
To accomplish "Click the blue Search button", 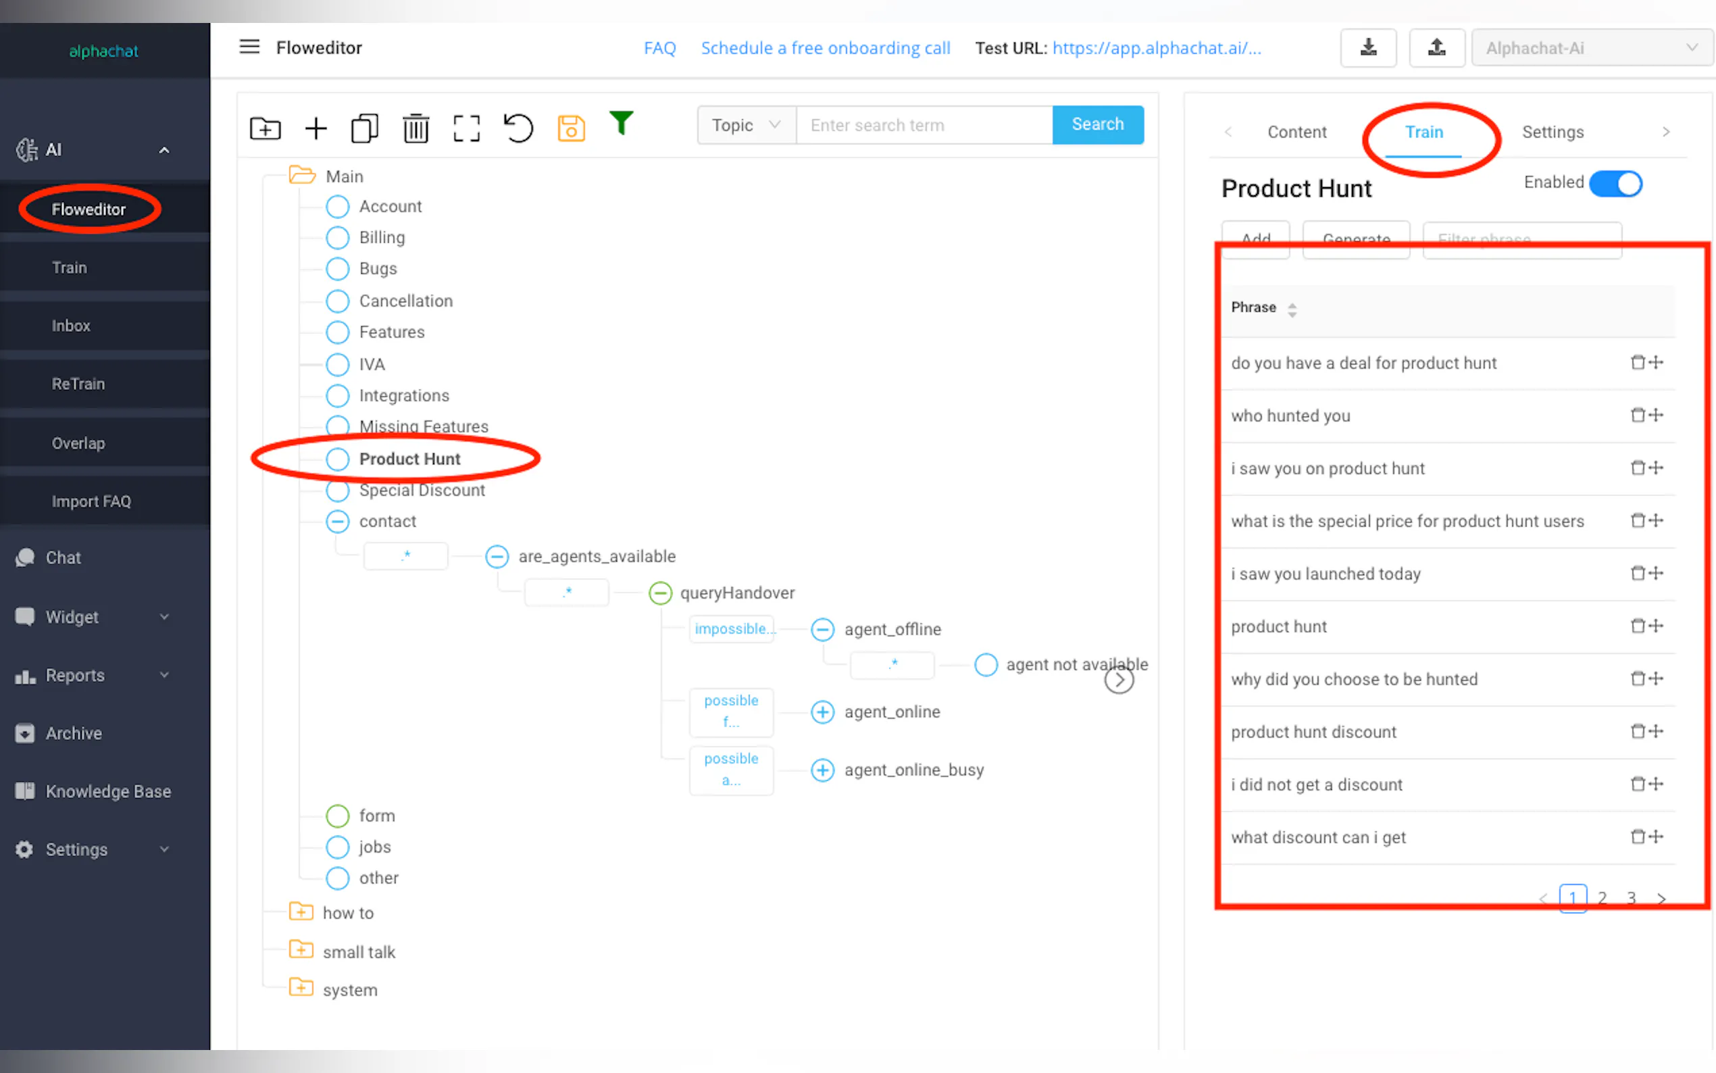I will pyautogui.click(x=1096, y=125).
